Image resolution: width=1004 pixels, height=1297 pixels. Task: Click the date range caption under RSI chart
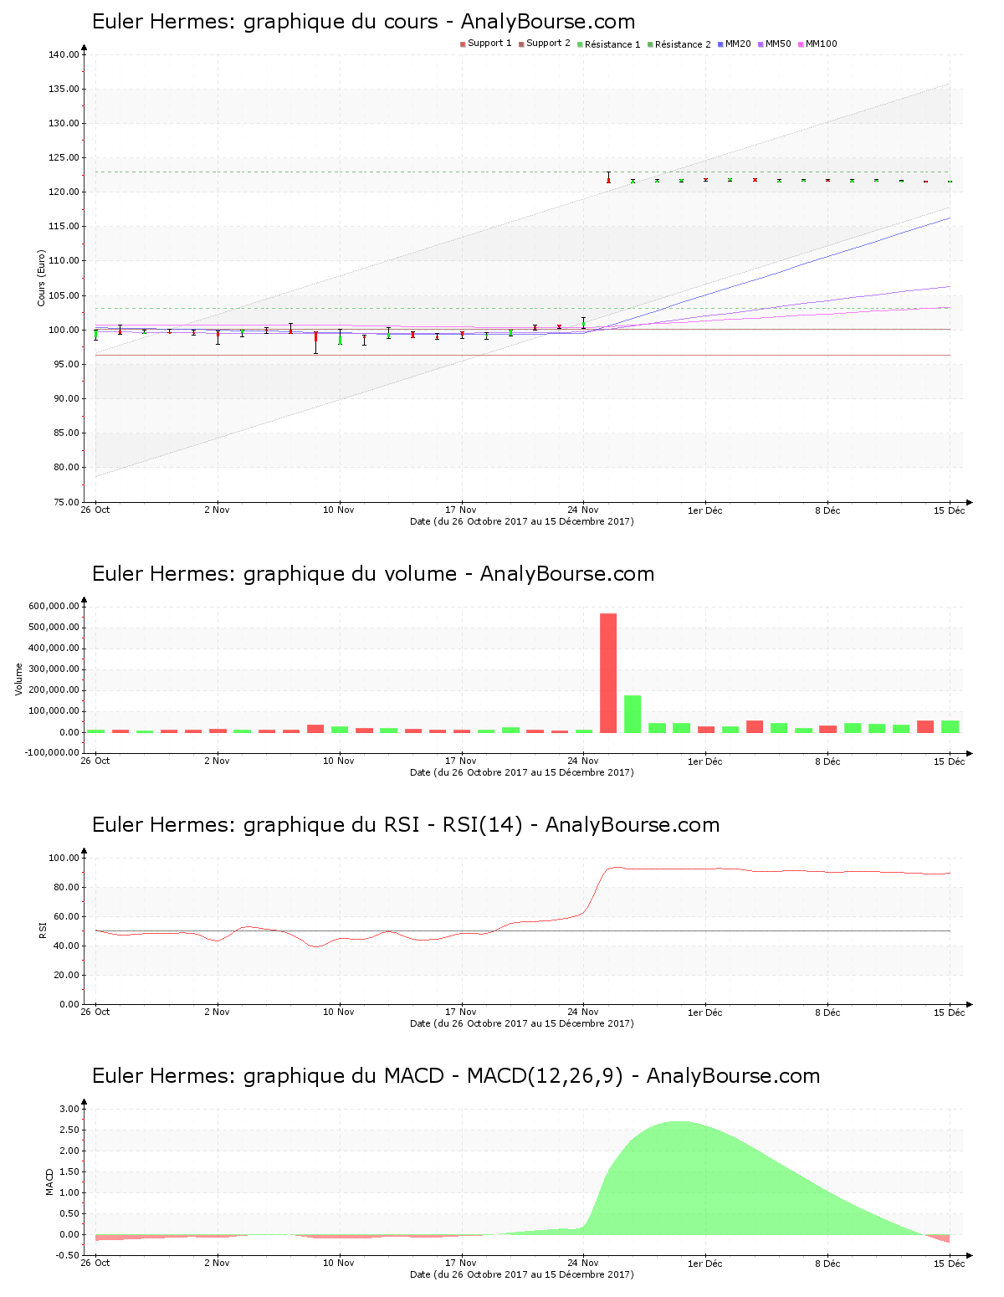[x=522, y=1023]
